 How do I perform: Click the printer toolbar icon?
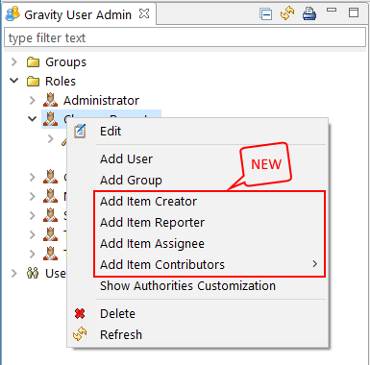pyautogui.click(x=309, y=14)
